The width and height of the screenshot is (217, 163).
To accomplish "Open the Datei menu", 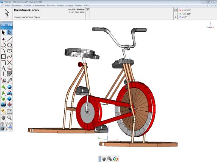I will tap(7, 5).
